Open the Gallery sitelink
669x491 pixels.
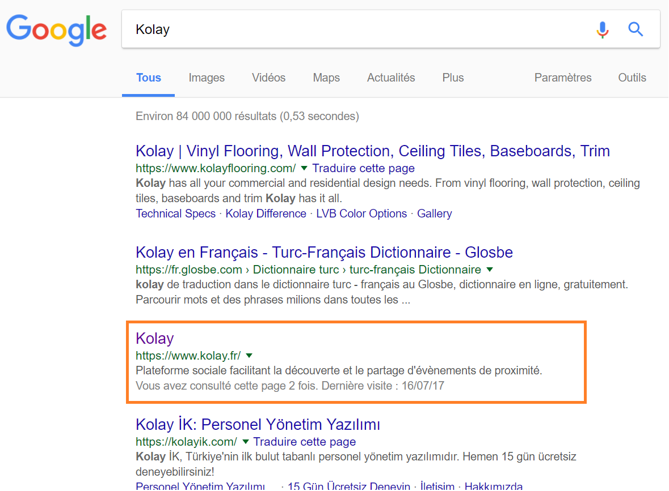pyautogui.click(x=434, y=214)
